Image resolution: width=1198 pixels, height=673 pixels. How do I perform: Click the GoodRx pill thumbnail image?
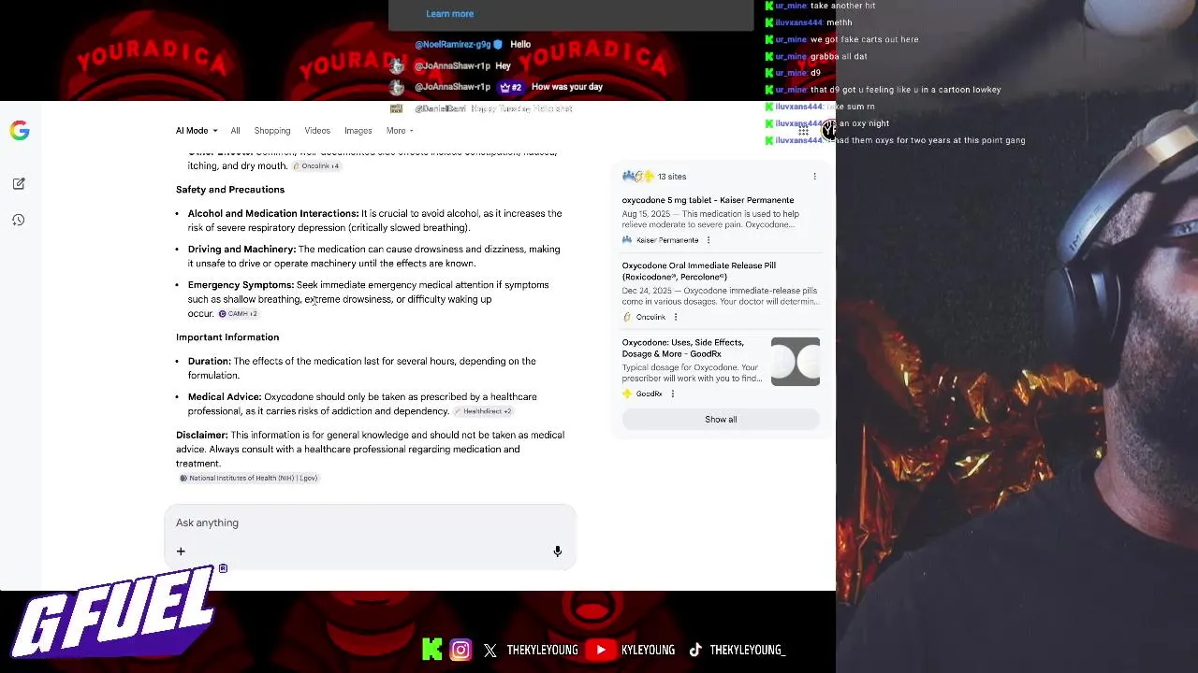click(796, 361)
